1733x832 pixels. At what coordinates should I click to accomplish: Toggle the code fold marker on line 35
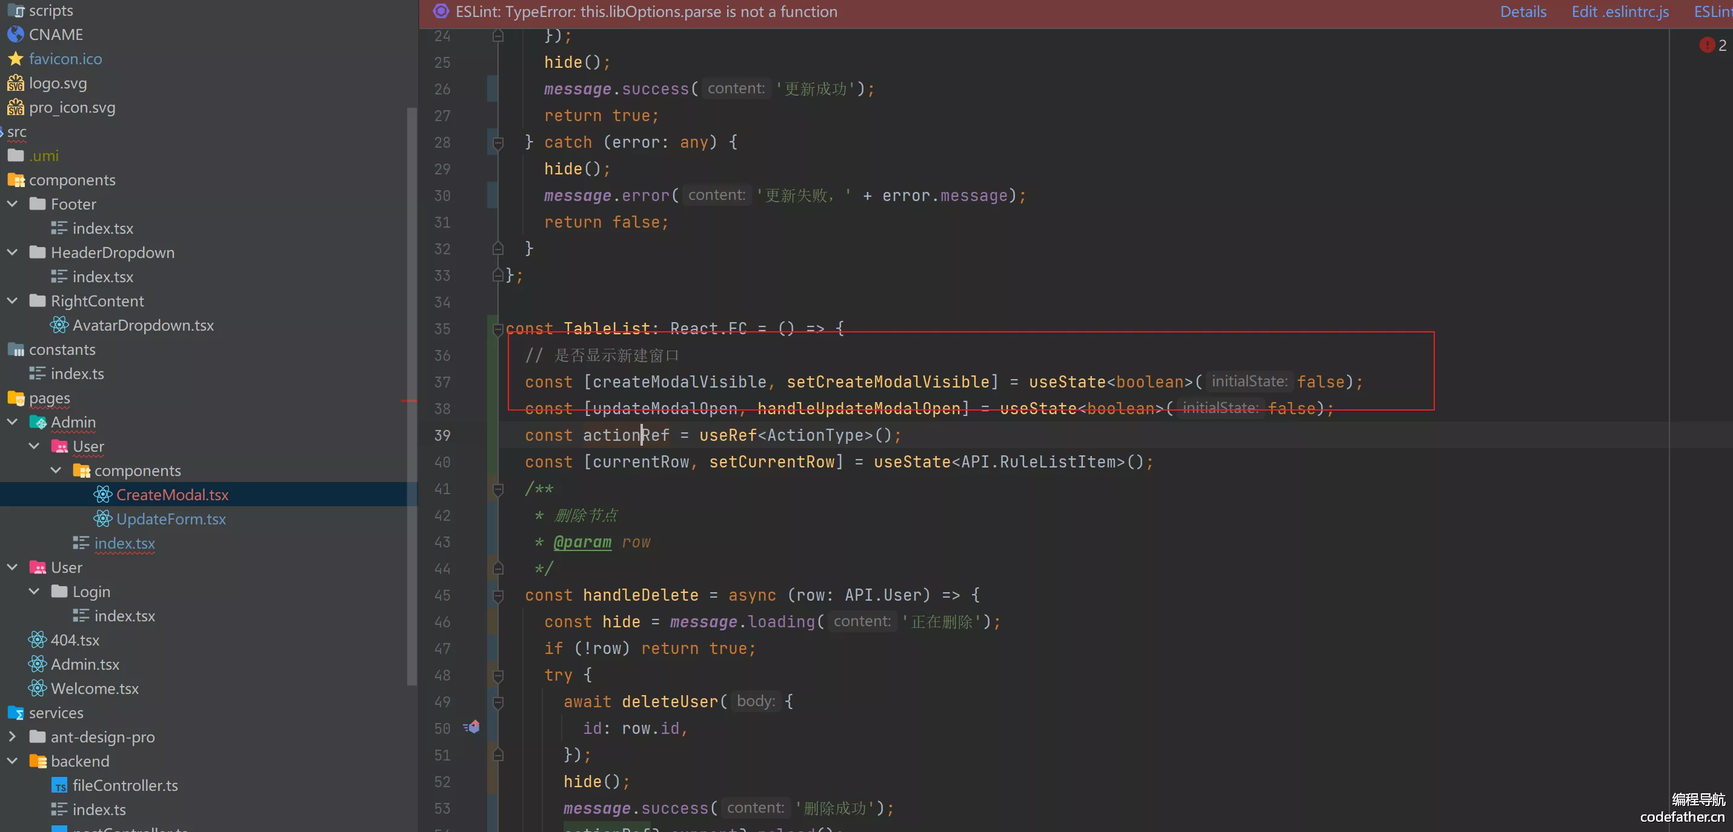498,329
